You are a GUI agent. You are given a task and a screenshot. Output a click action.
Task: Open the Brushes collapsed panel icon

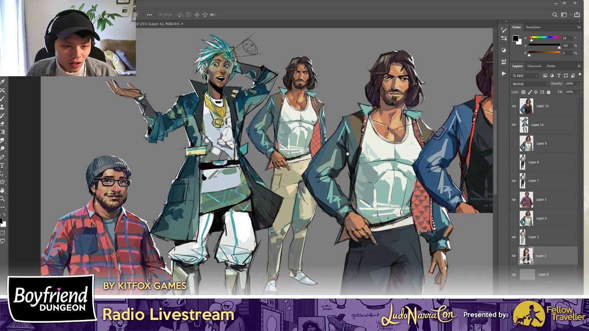click(x=504, y=30)
